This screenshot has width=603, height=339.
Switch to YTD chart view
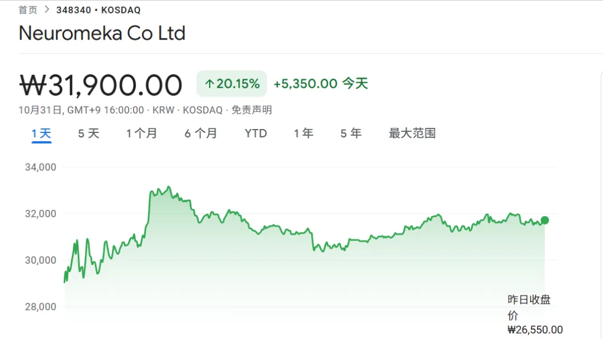click(x=256, y=133)
